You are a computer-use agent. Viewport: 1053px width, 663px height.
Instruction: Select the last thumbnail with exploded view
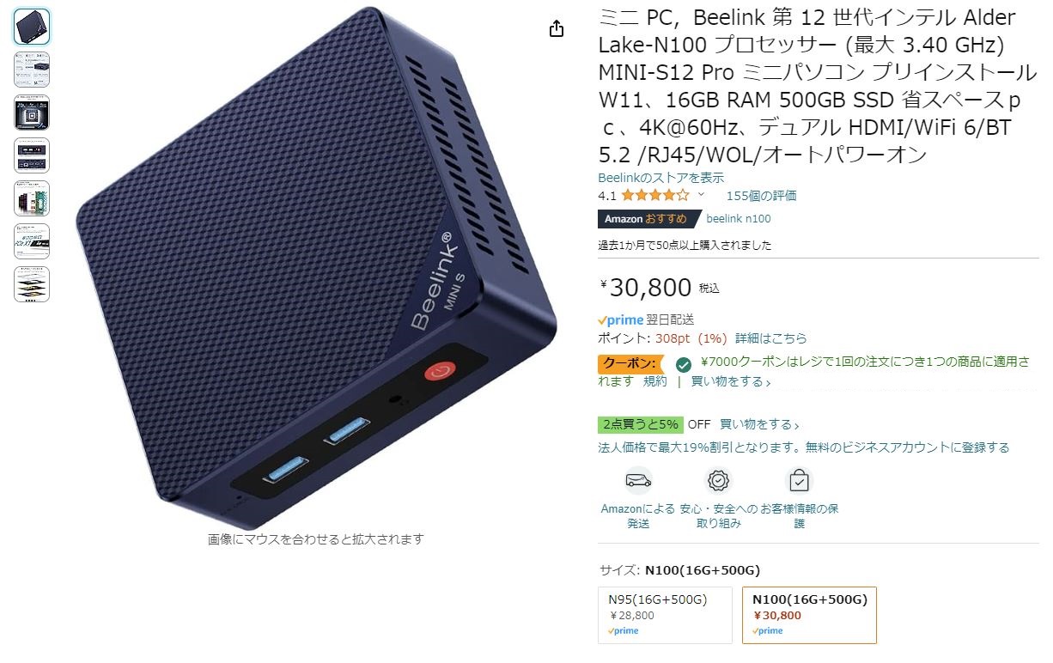coord(32,284)
